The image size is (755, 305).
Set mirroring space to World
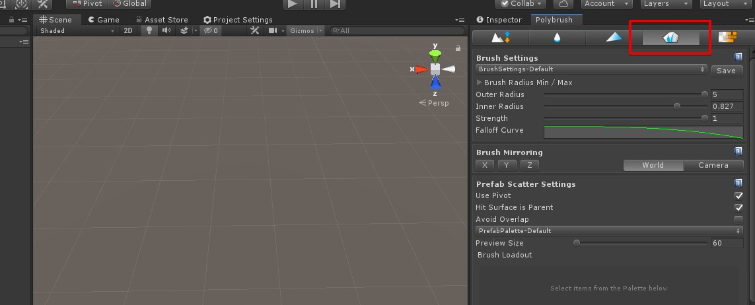[653, 165]
